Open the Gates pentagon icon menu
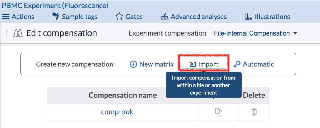Screen dimensions: 320x128 119,17
